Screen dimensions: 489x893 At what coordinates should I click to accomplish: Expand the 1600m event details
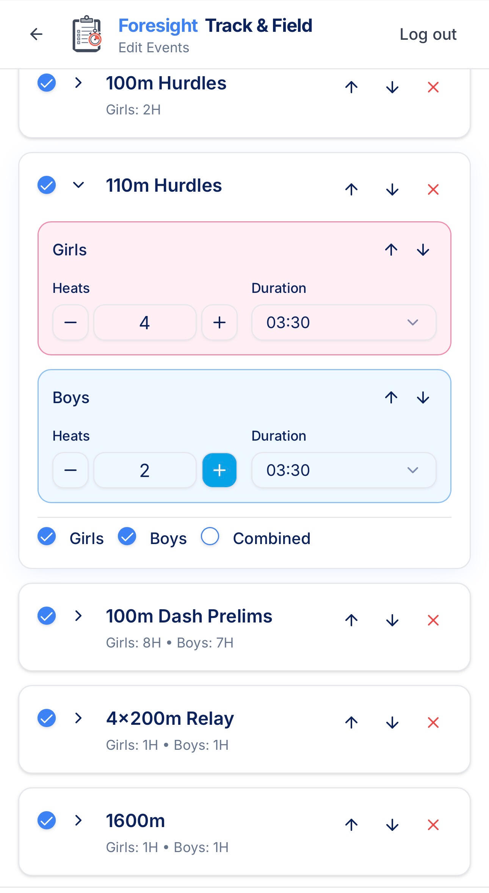[78, 820]
